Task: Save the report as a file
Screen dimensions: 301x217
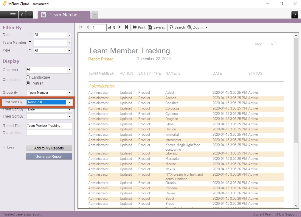Action: coord(156,27)
